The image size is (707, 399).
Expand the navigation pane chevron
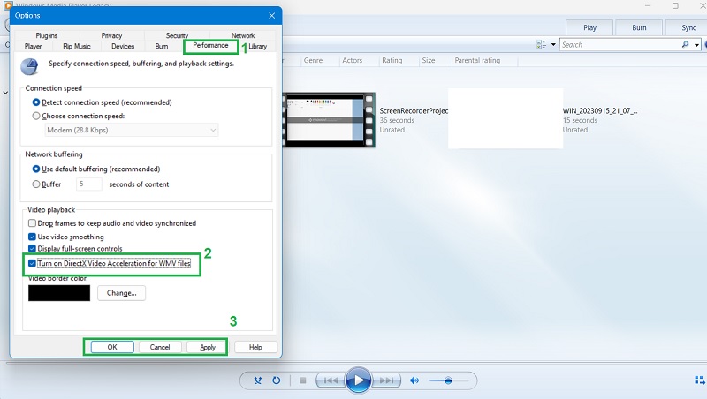tap(5, 93)
